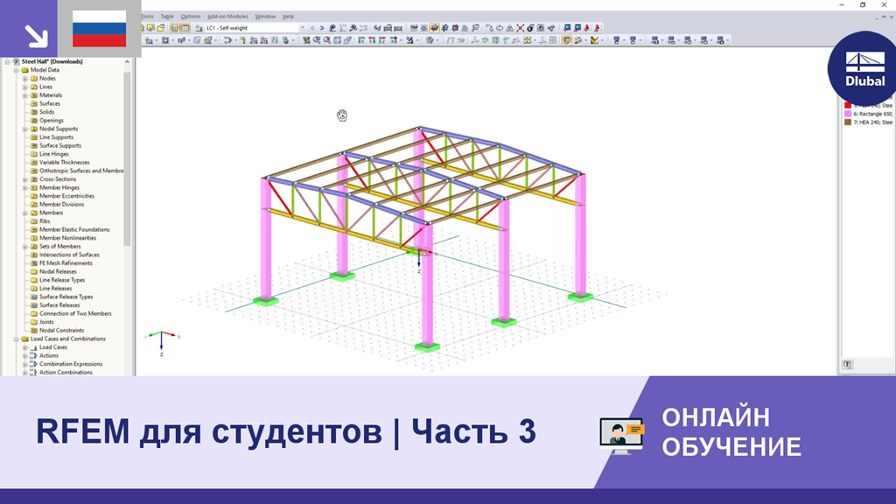The width and height of the screenshot is (896, 504).
Task: Expand the Cross-Sections tree node
Action: coord(25,178)
